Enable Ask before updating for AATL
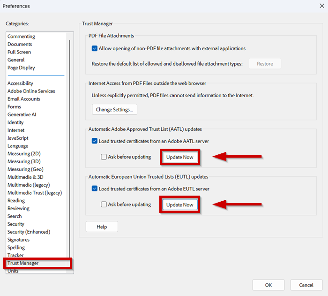Screen dimensions: 328x296 point(104,157)
